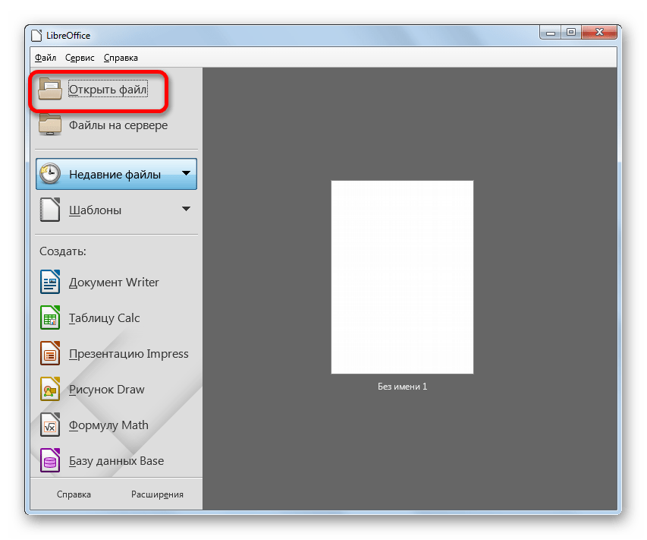Expand the Шаблоны dropdown arrow
This screenshot has height=540, width=647.
(186, 210)
